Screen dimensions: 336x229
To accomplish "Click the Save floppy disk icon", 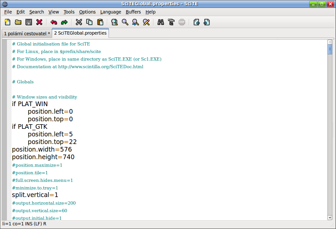I will (x=28, y=22).
